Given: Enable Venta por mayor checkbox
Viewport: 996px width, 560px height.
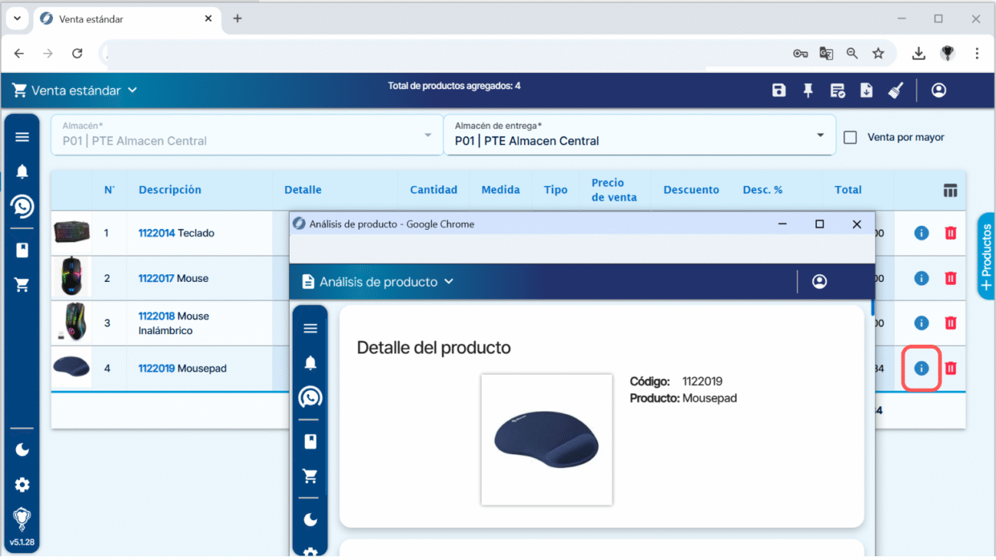Looking at the screenshot, I should tap(850, 138).
